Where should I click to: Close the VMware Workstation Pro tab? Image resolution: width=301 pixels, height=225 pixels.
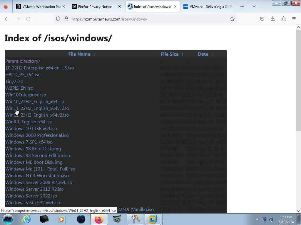coord(64,7)
